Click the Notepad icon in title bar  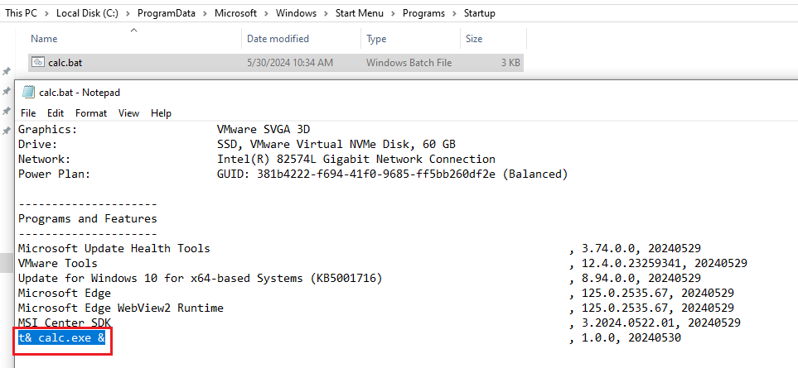[x=28, y=92]
